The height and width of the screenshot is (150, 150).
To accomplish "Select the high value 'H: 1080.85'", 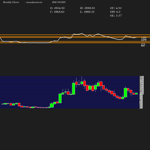I will pos(87,8).
